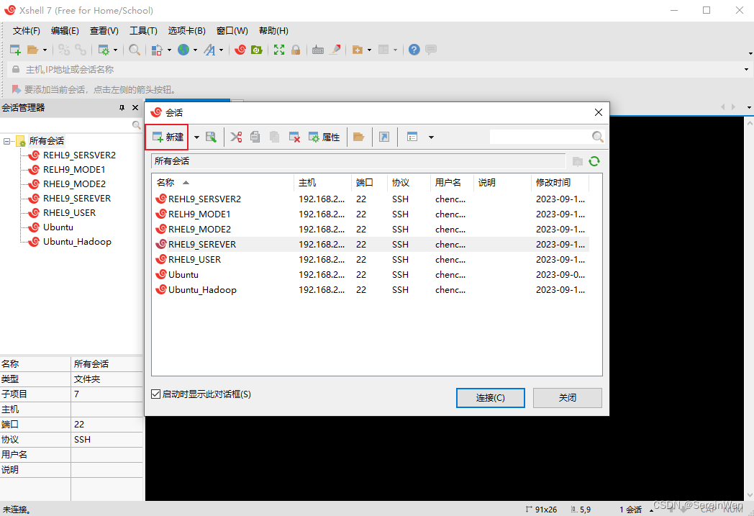This screenshot has height=516, width=754.
Task: Open the 查看(V) menu
Action: (x=104, y=31)
